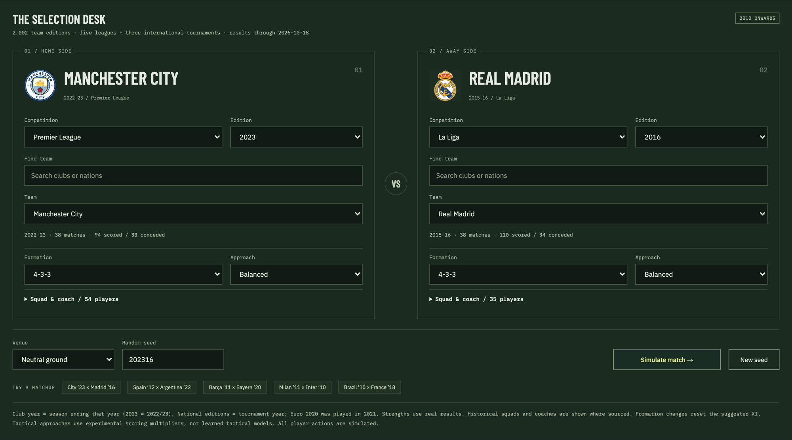Click the Manchester City club crest
Viewport: 792px width, 440px height.
[40, 85]
